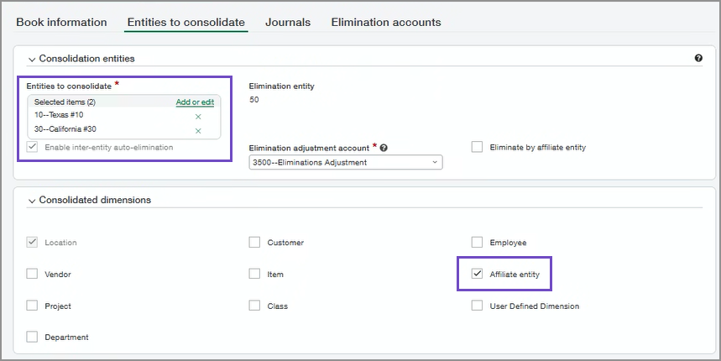The image size is (721, 361).
Task: Switch to the Book information tab
Action: pyautogui.click(x=61, y=23)
